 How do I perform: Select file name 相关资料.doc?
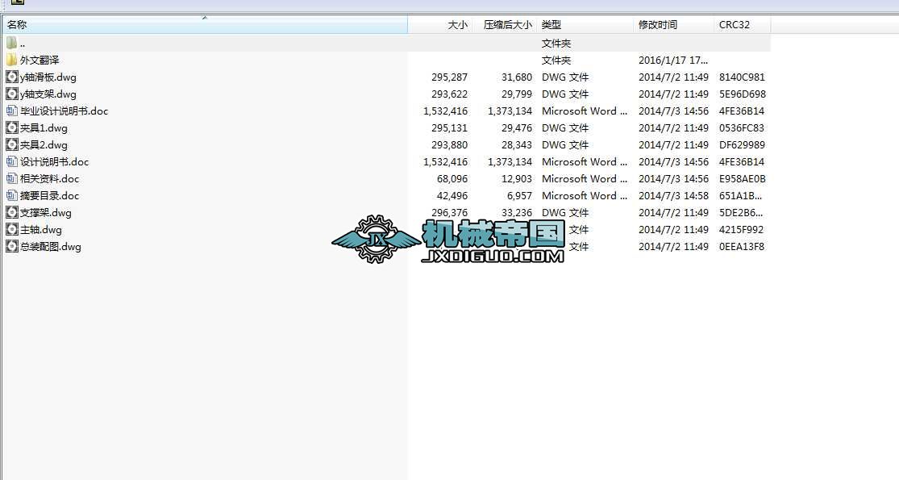point(50,178)
